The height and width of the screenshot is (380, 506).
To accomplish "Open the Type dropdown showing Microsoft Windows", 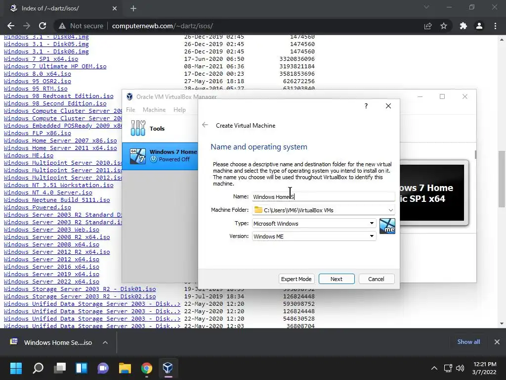I will (314, 223).
